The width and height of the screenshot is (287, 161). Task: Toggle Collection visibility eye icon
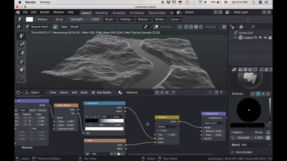(x=265, y=38)
